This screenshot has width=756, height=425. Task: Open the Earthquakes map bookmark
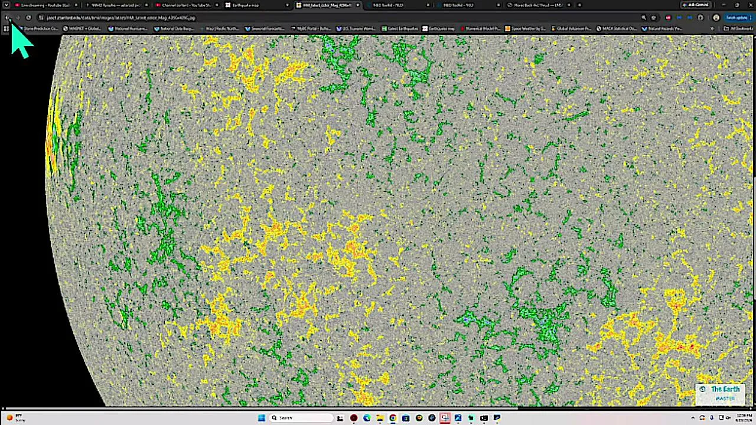pyautogui.click(x=439, y=28)
